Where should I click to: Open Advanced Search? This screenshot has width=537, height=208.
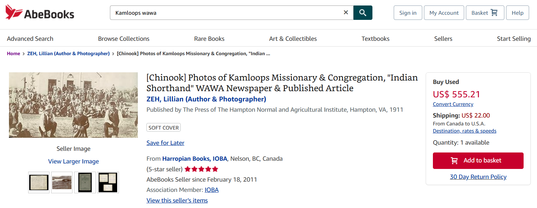[x=30, y=39]
